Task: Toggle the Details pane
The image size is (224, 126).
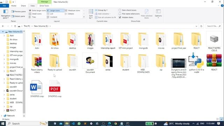Action: pyautogui.click(x=18, y=16)
